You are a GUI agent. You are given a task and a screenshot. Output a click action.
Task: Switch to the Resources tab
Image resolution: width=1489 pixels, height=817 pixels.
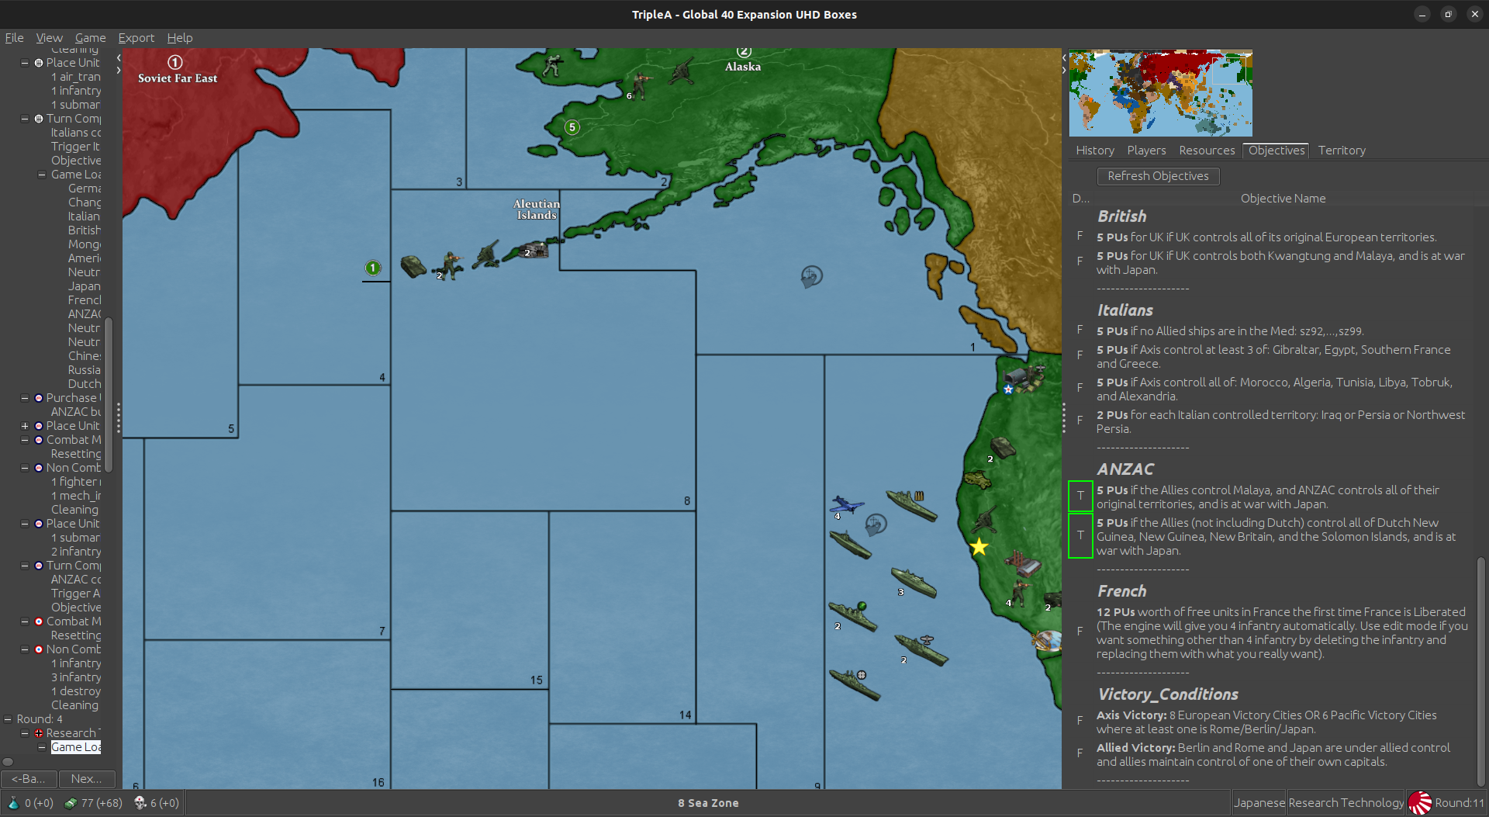1207,151
